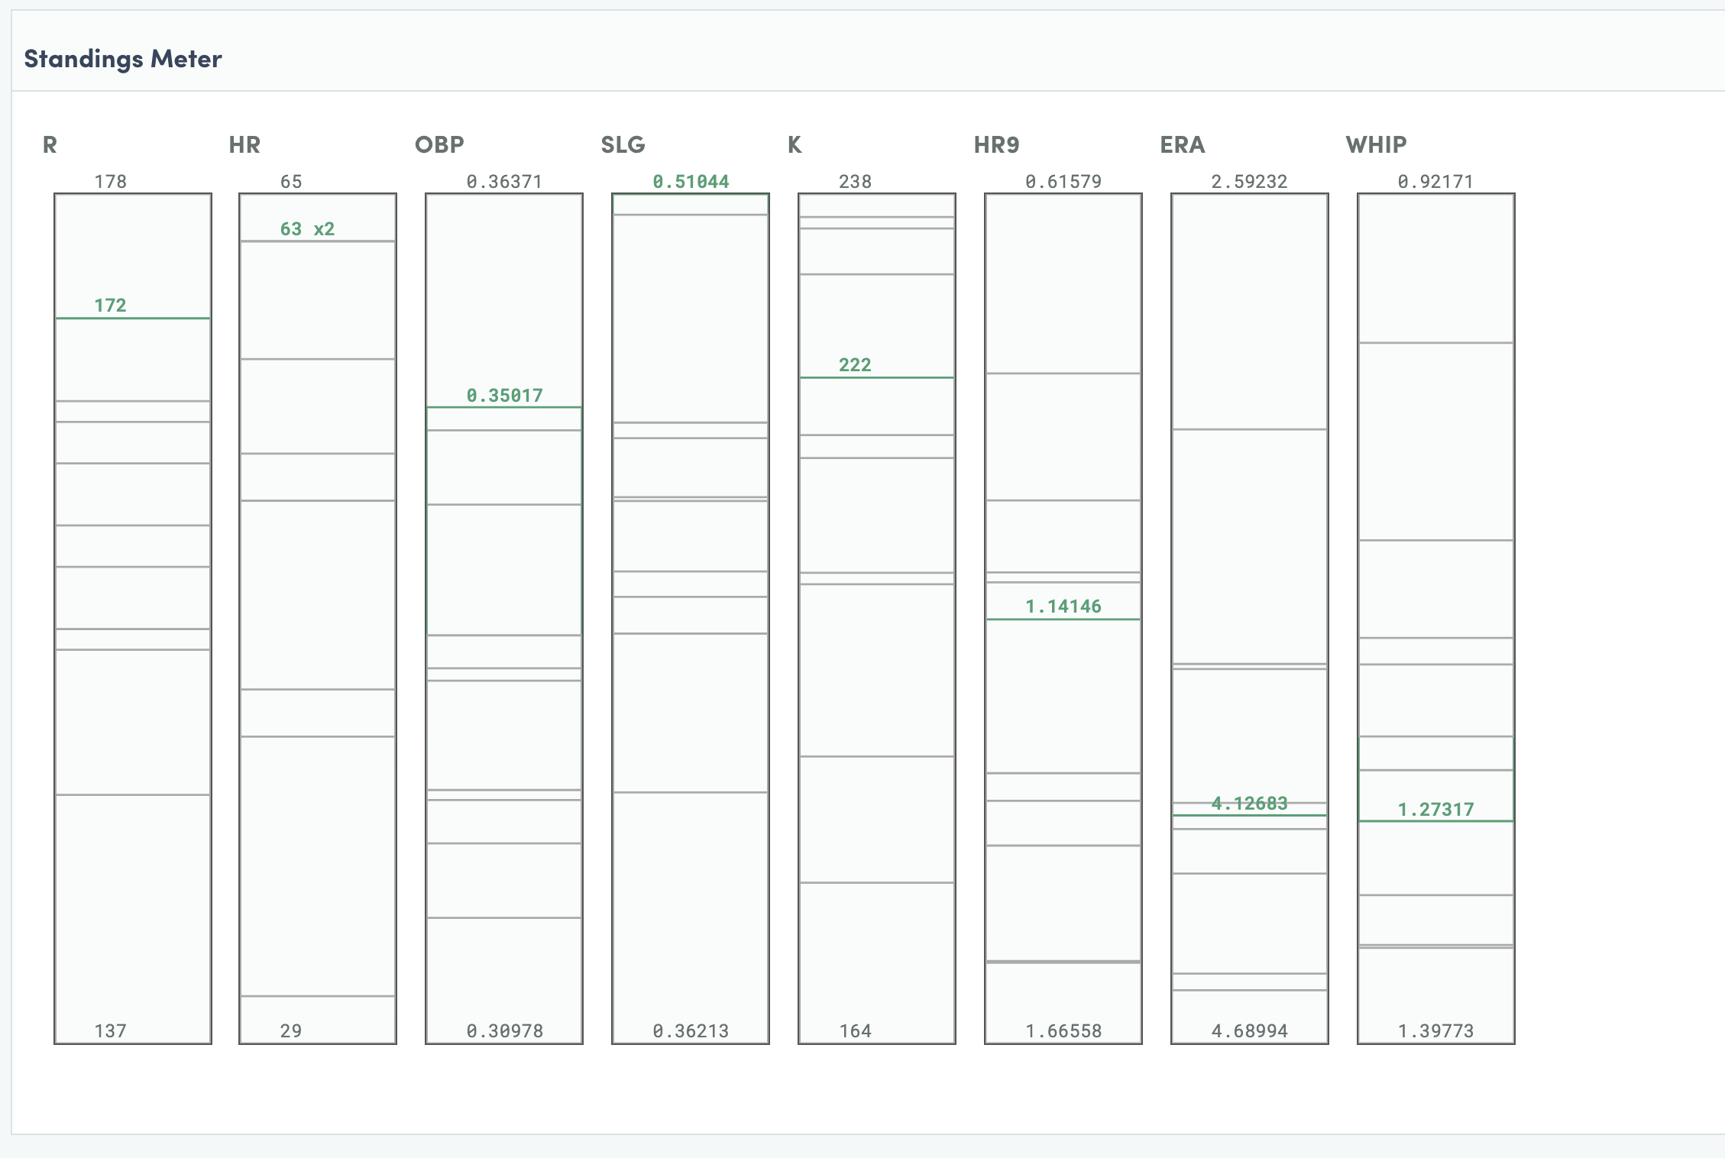Click the 0.36213 bottom SLG value
This screenshot has height=1158, width=1725.
691,1031
